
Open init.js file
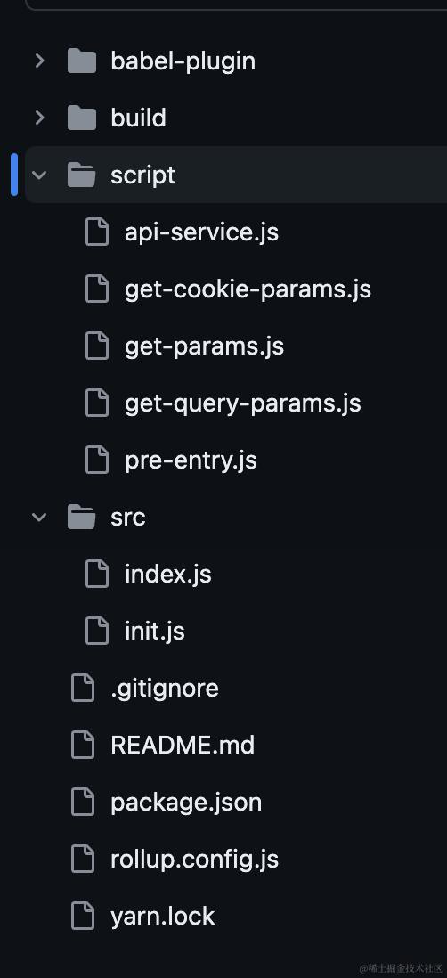coord(155,632)
